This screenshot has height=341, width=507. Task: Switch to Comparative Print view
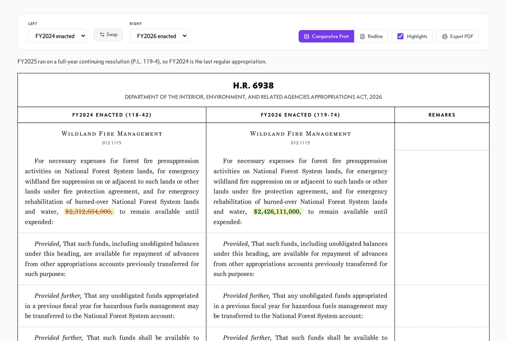click(x=326, y=36)
